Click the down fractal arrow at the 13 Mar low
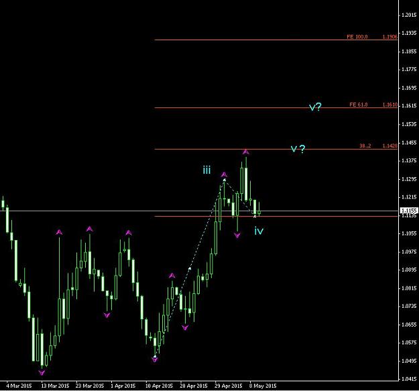Image resolution: width=419 pixels, height=391 pixels. (42, 373)
